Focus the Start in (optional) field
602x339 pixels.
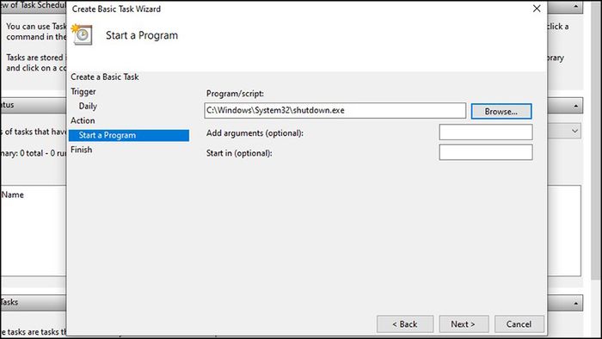486,152
